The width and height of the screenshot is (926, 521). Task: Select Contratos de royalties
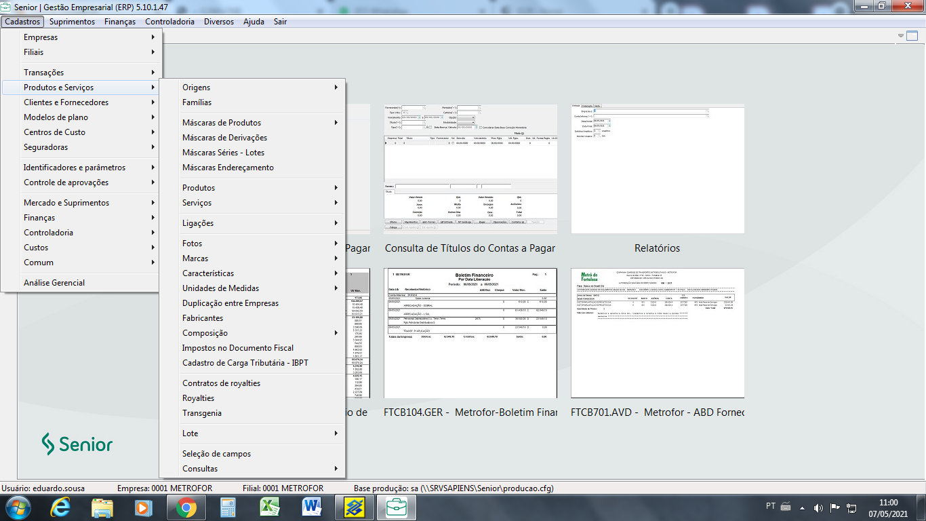click(x=252, y=383)
